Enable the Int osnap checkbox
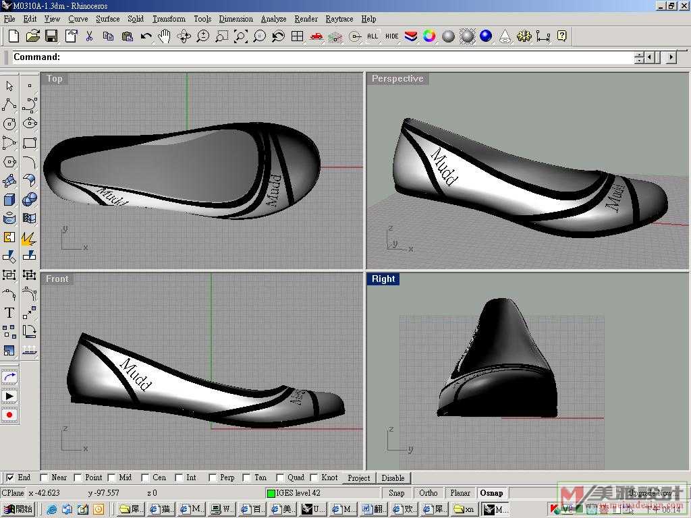691x518 pixels. (179, 478)
